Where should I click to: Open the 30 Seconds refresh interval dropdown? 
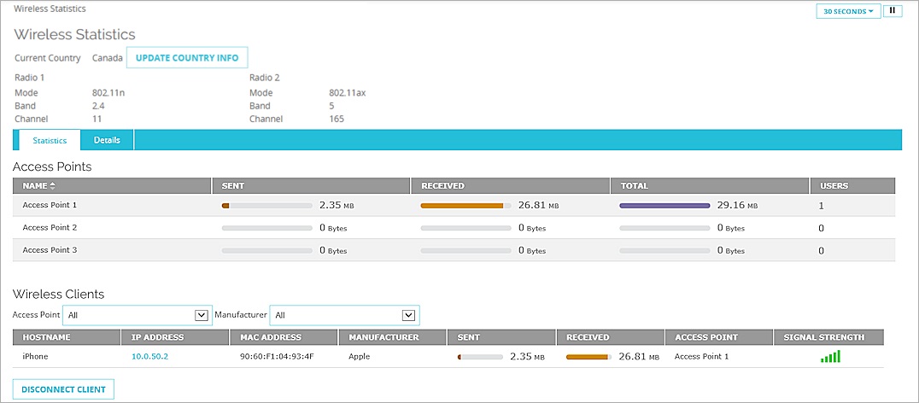pyautogui.click(x=847, y=11)
